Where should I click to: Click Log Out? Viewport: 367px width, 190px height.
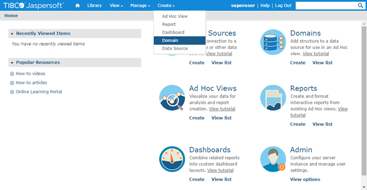click(x=283, y=6)
